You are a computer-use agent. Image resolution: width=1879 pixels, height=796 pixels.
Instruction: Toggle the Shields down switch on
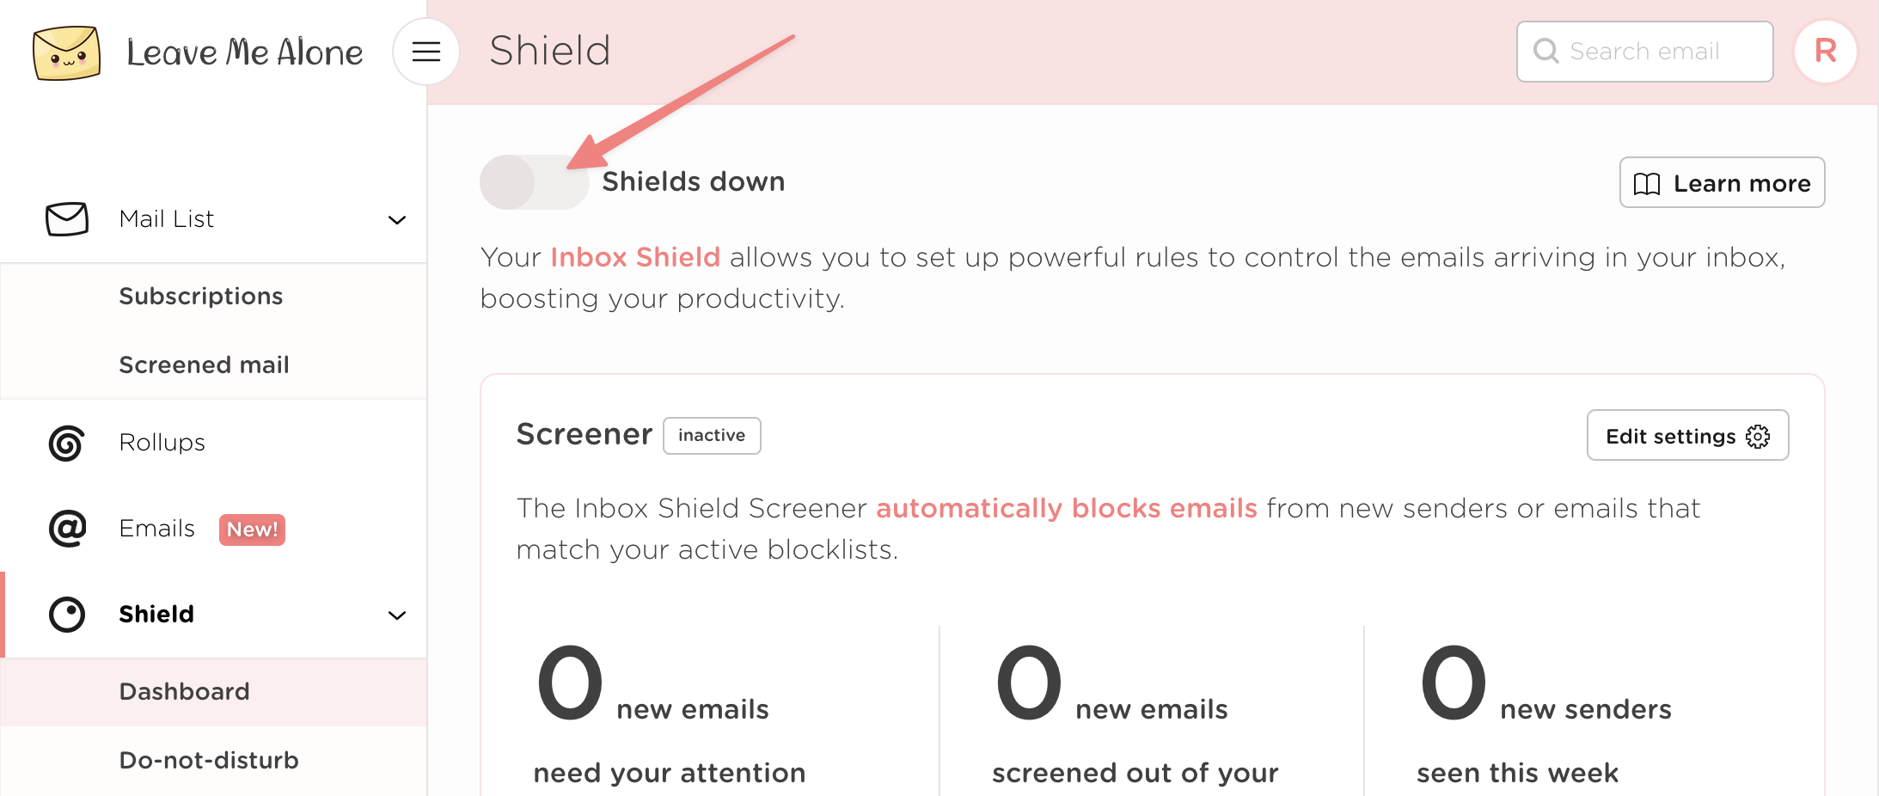coord(533,181)
